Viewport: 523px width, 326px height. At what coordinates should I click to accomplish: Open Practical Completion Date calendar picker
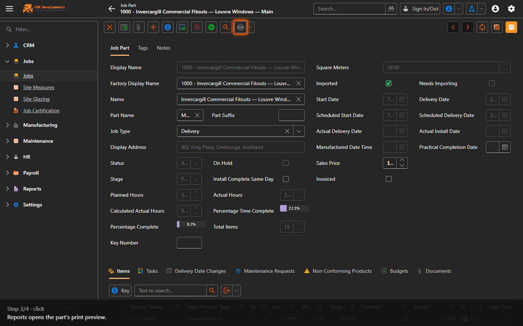coord(505,147)
